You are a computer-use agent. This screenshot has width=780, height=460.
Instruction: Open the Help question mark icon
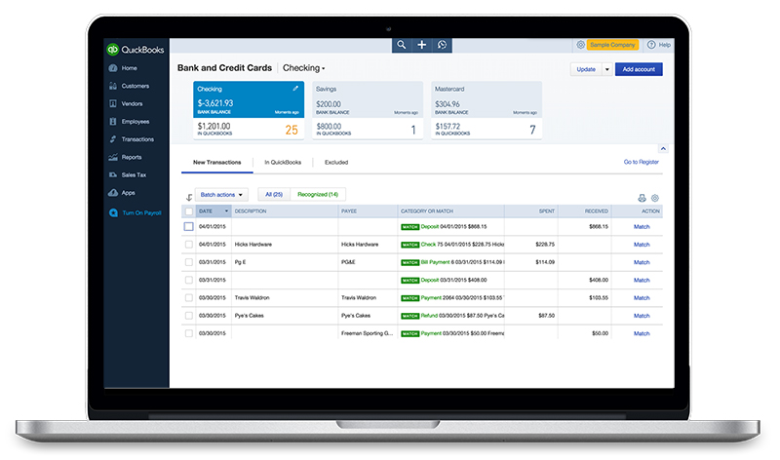(x=652, y=45)
